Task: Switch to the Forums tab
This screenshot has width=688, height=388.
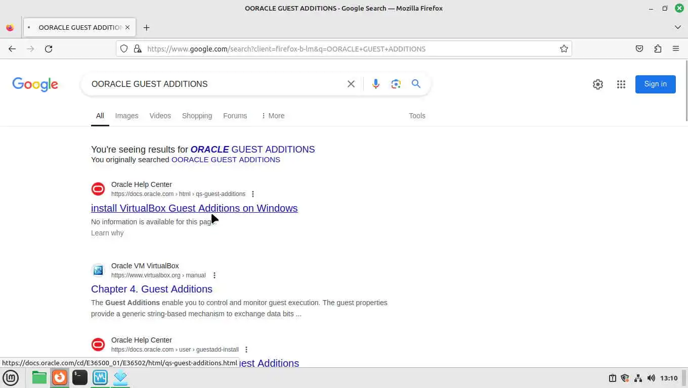Action: click(x=235, y=116)
